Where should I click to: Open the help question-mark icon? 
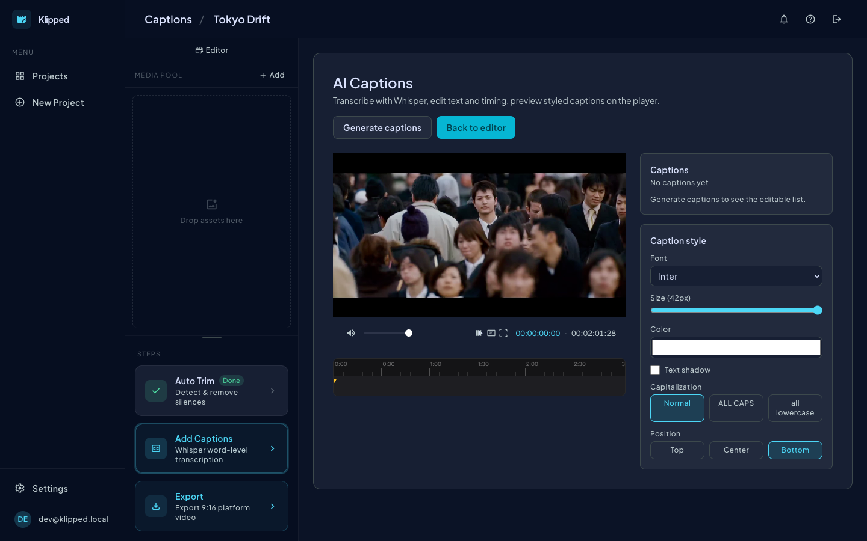pyautogui.click(x=810, y=19)
